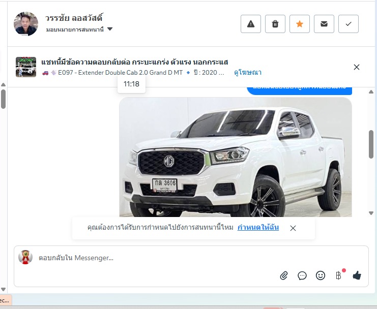Open the emoji picker
This screenshot has width=377, height=309.
tap(320, 275)
